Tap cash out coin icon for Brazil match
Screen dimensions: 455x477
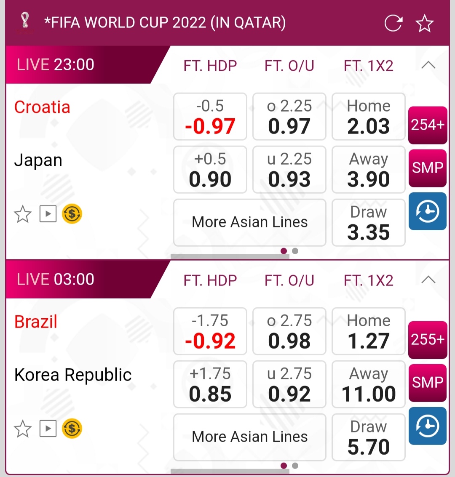pyautogui.click(x=72, y=429)
